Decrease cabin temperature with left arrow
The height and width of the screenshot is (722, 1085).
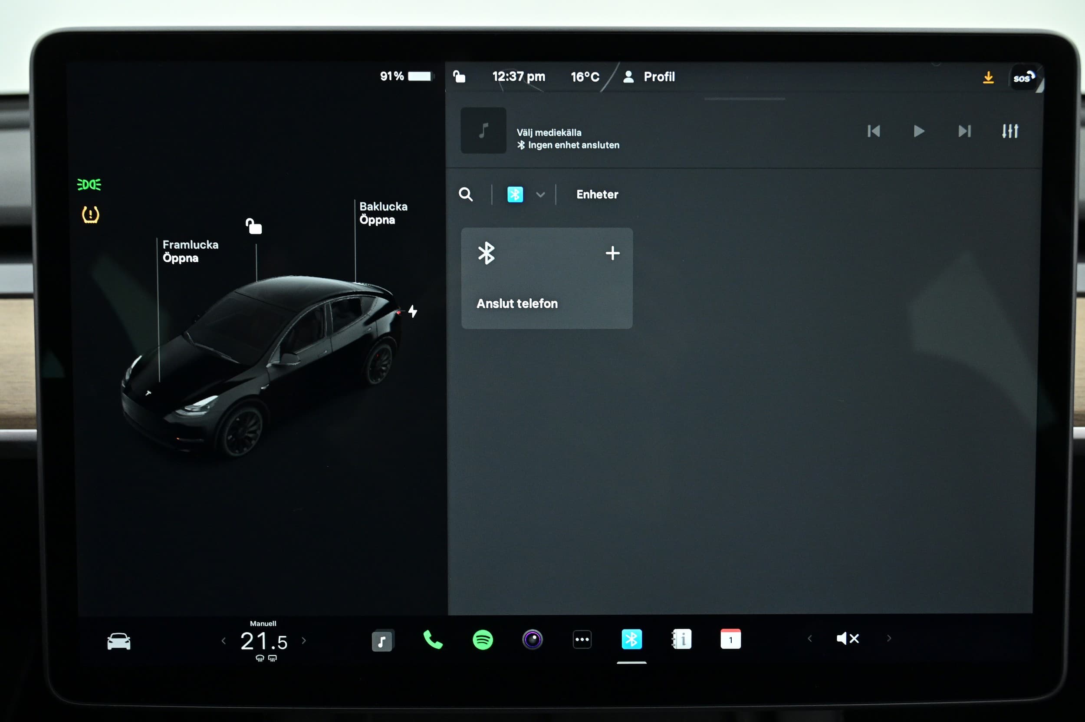[x=224, y=640]
